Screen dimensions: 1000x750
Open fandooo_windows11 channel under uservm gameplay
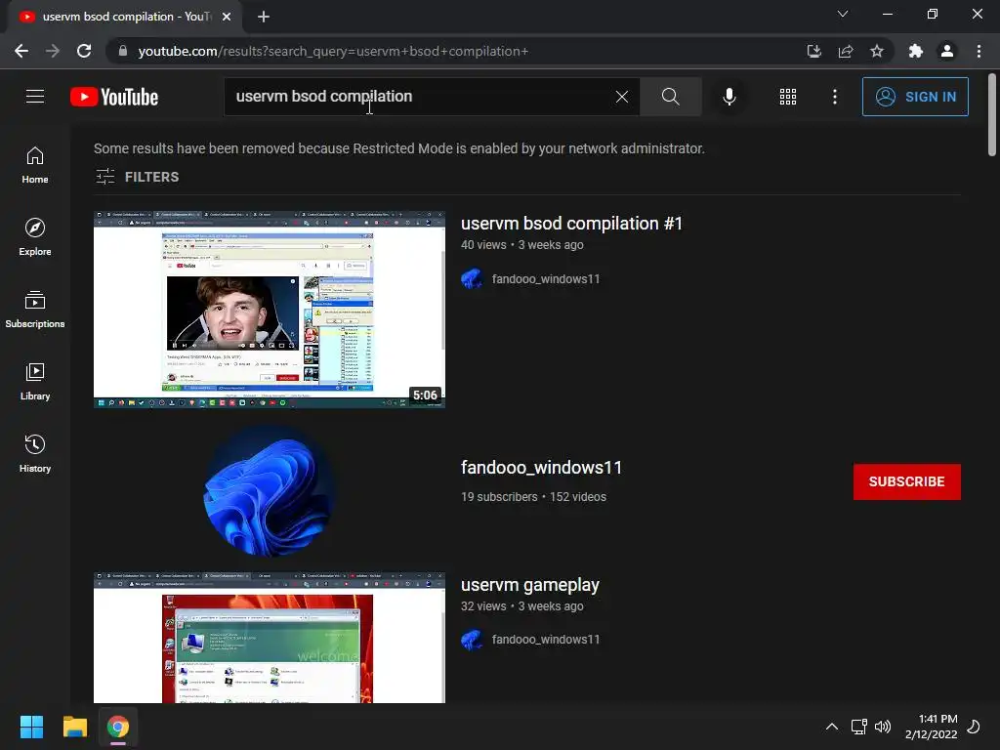[545, 639]
